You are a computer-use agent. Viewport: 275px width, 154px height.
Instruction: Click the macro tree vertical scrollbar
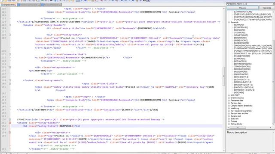click(273, 68)
